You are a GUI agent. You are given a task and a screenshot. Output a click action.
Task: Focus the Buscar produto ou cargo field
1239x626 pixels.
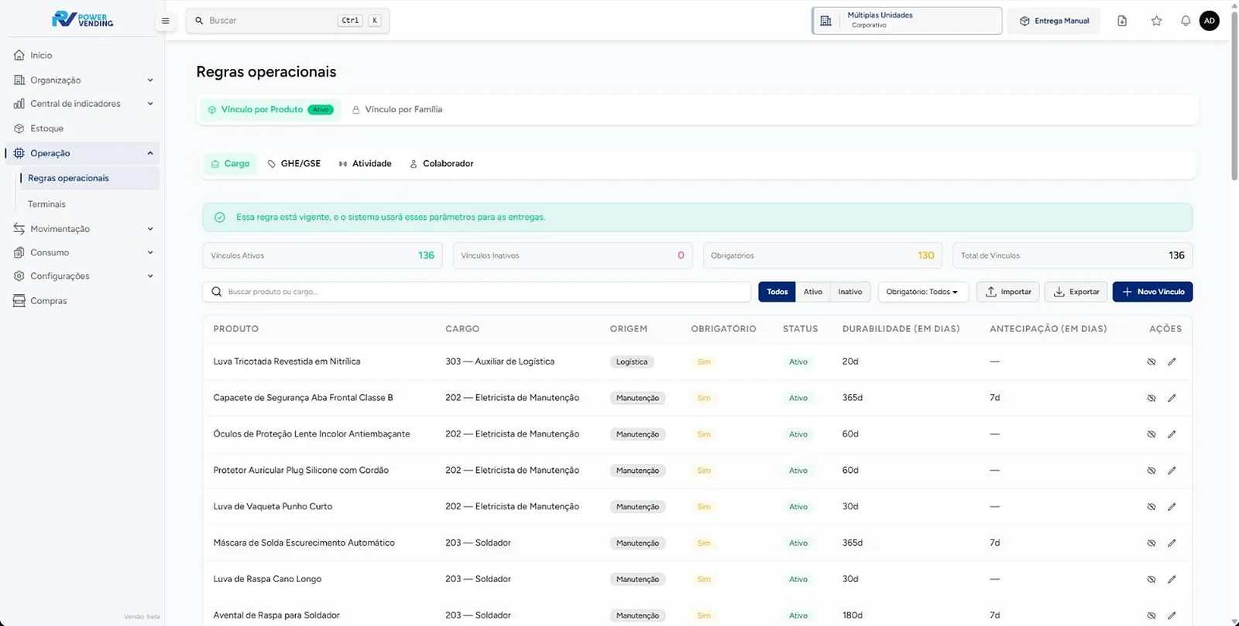tap(477, 292)
